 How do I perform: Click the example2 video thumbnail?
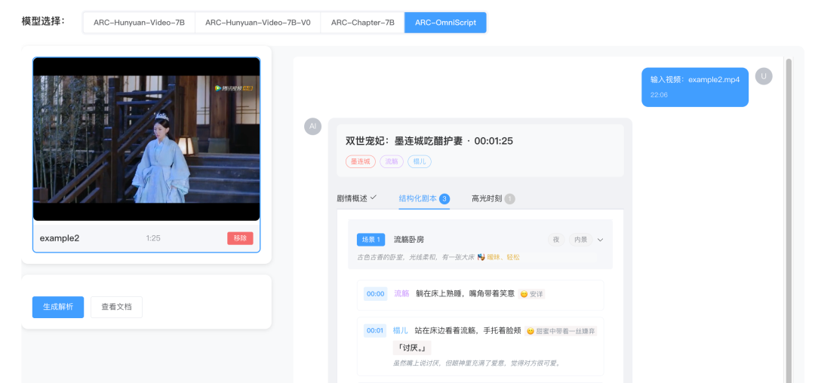coord(146,139)
